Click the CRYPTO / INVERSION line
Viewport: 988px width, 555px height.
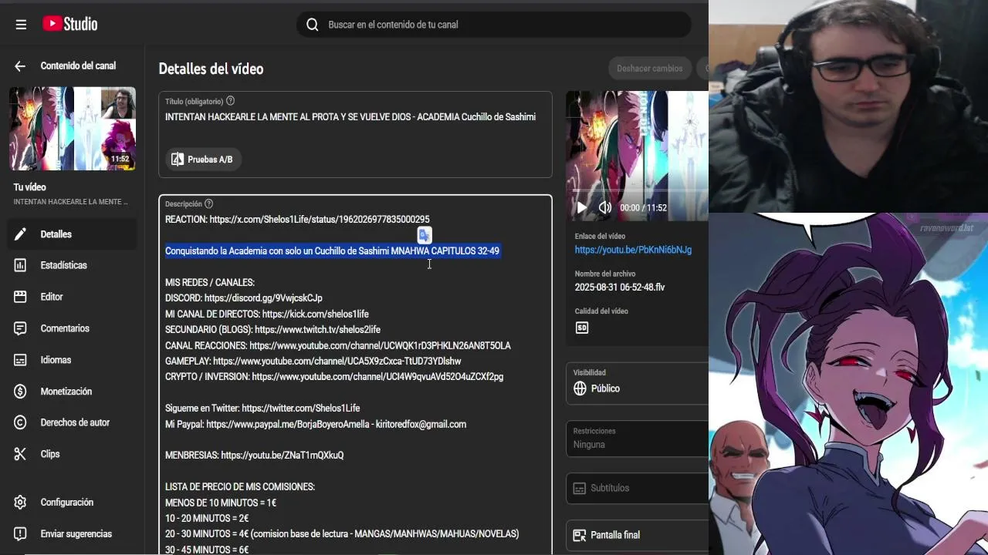[334, 377]
